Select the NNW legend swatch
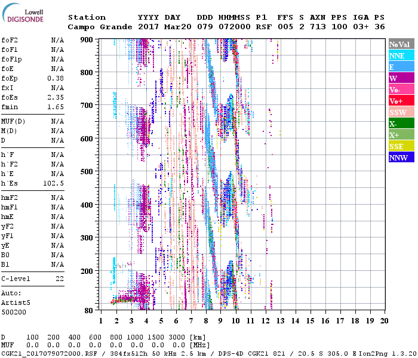This screenshot has height=358, width=418. tap(401, 157)
